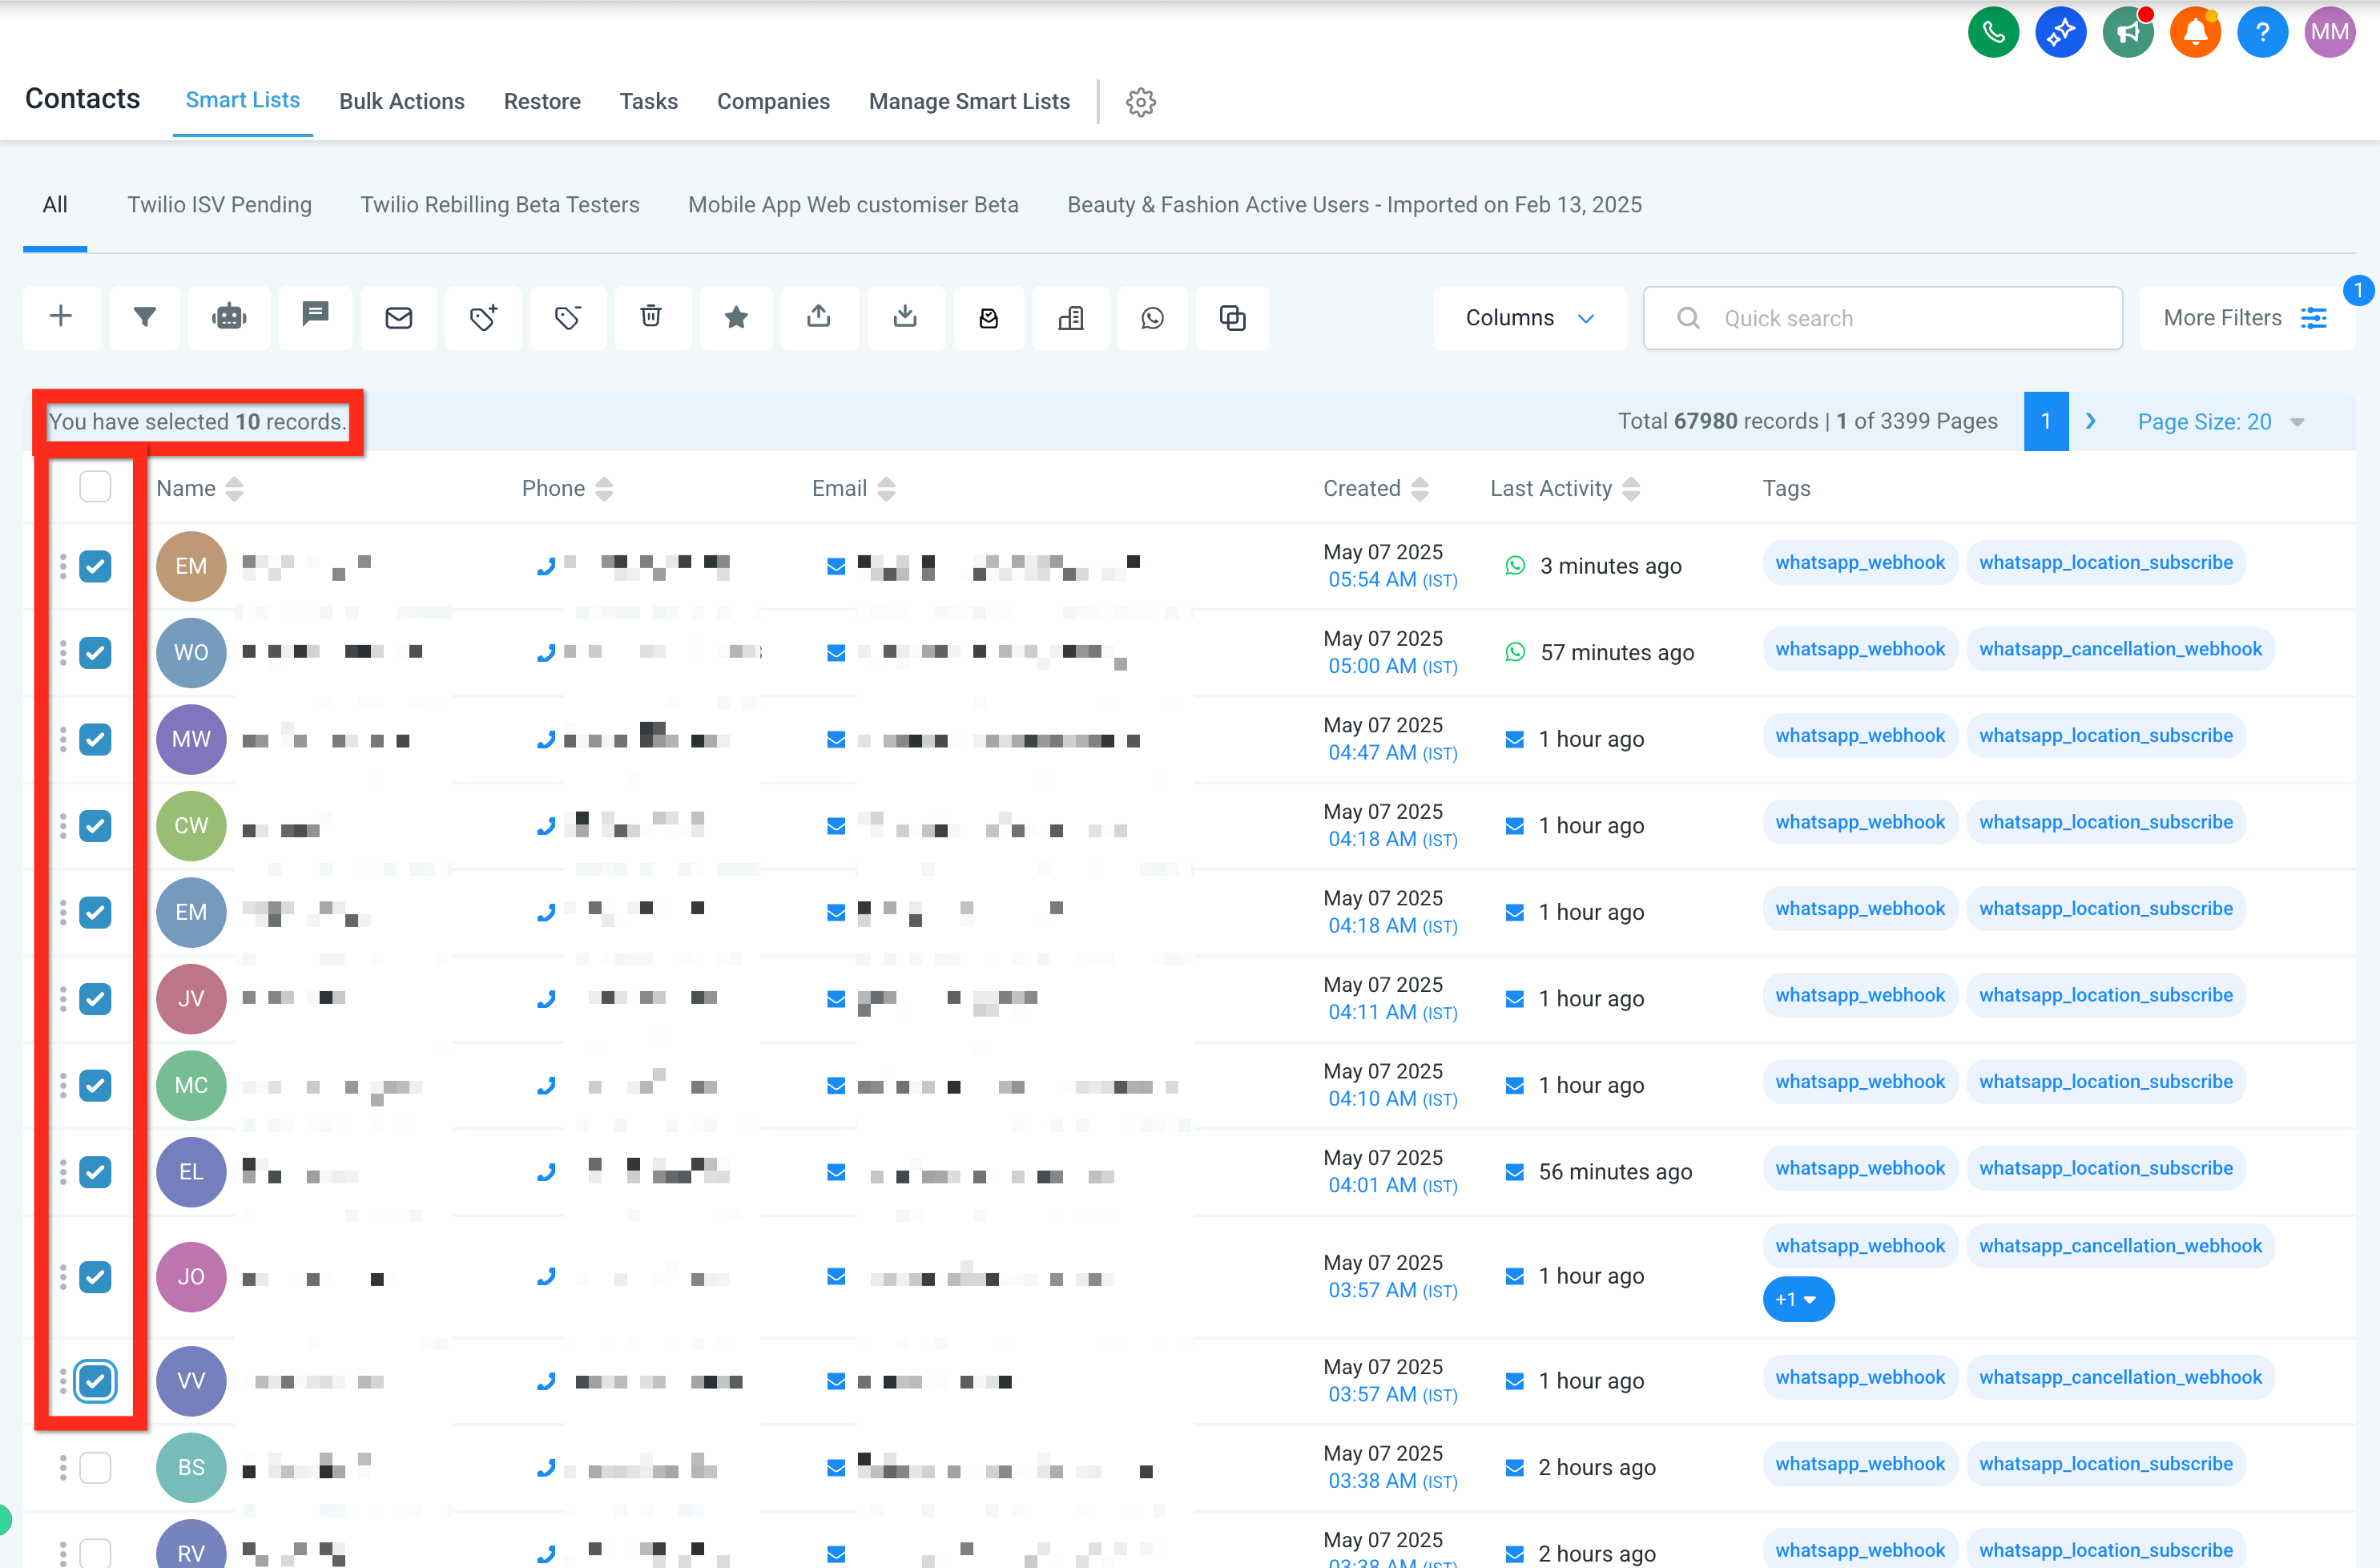Open the Columns dropdown
The height and width of the screenshot is (1568, 2380).
tap(1530, 318)
